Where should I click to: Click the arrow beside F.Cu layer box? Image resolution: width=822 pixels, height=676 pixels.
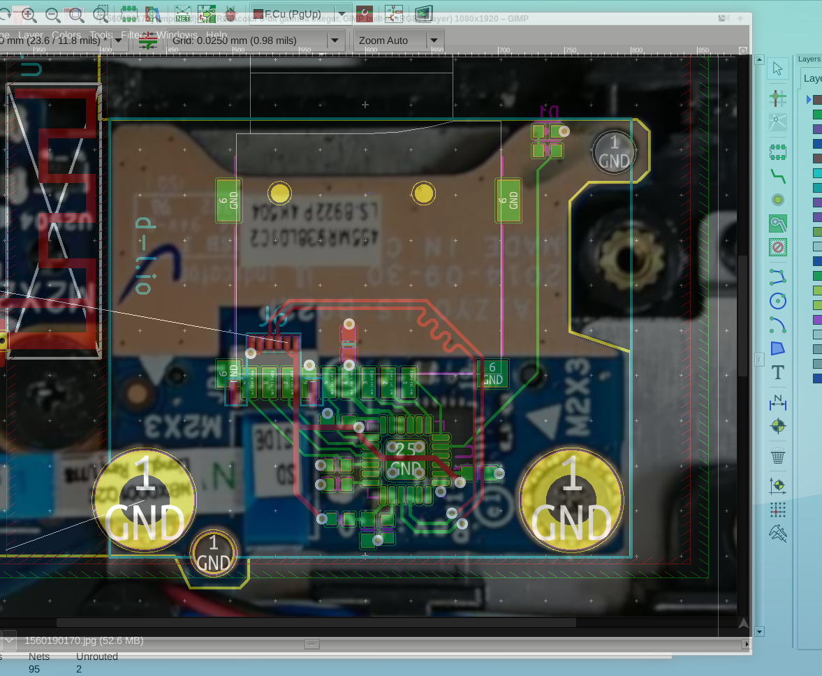(x=342, y=14)
